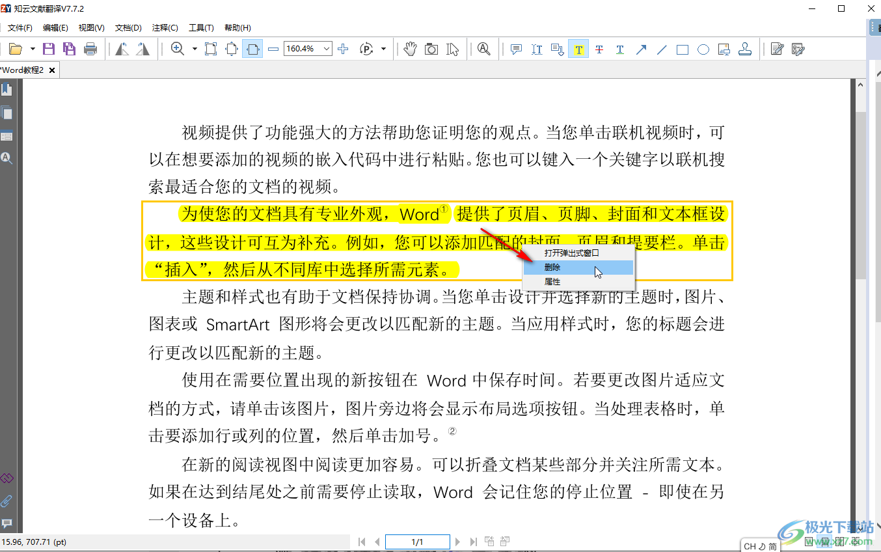
Task: Toggle fit-width page view
Action: coord(252,49)
